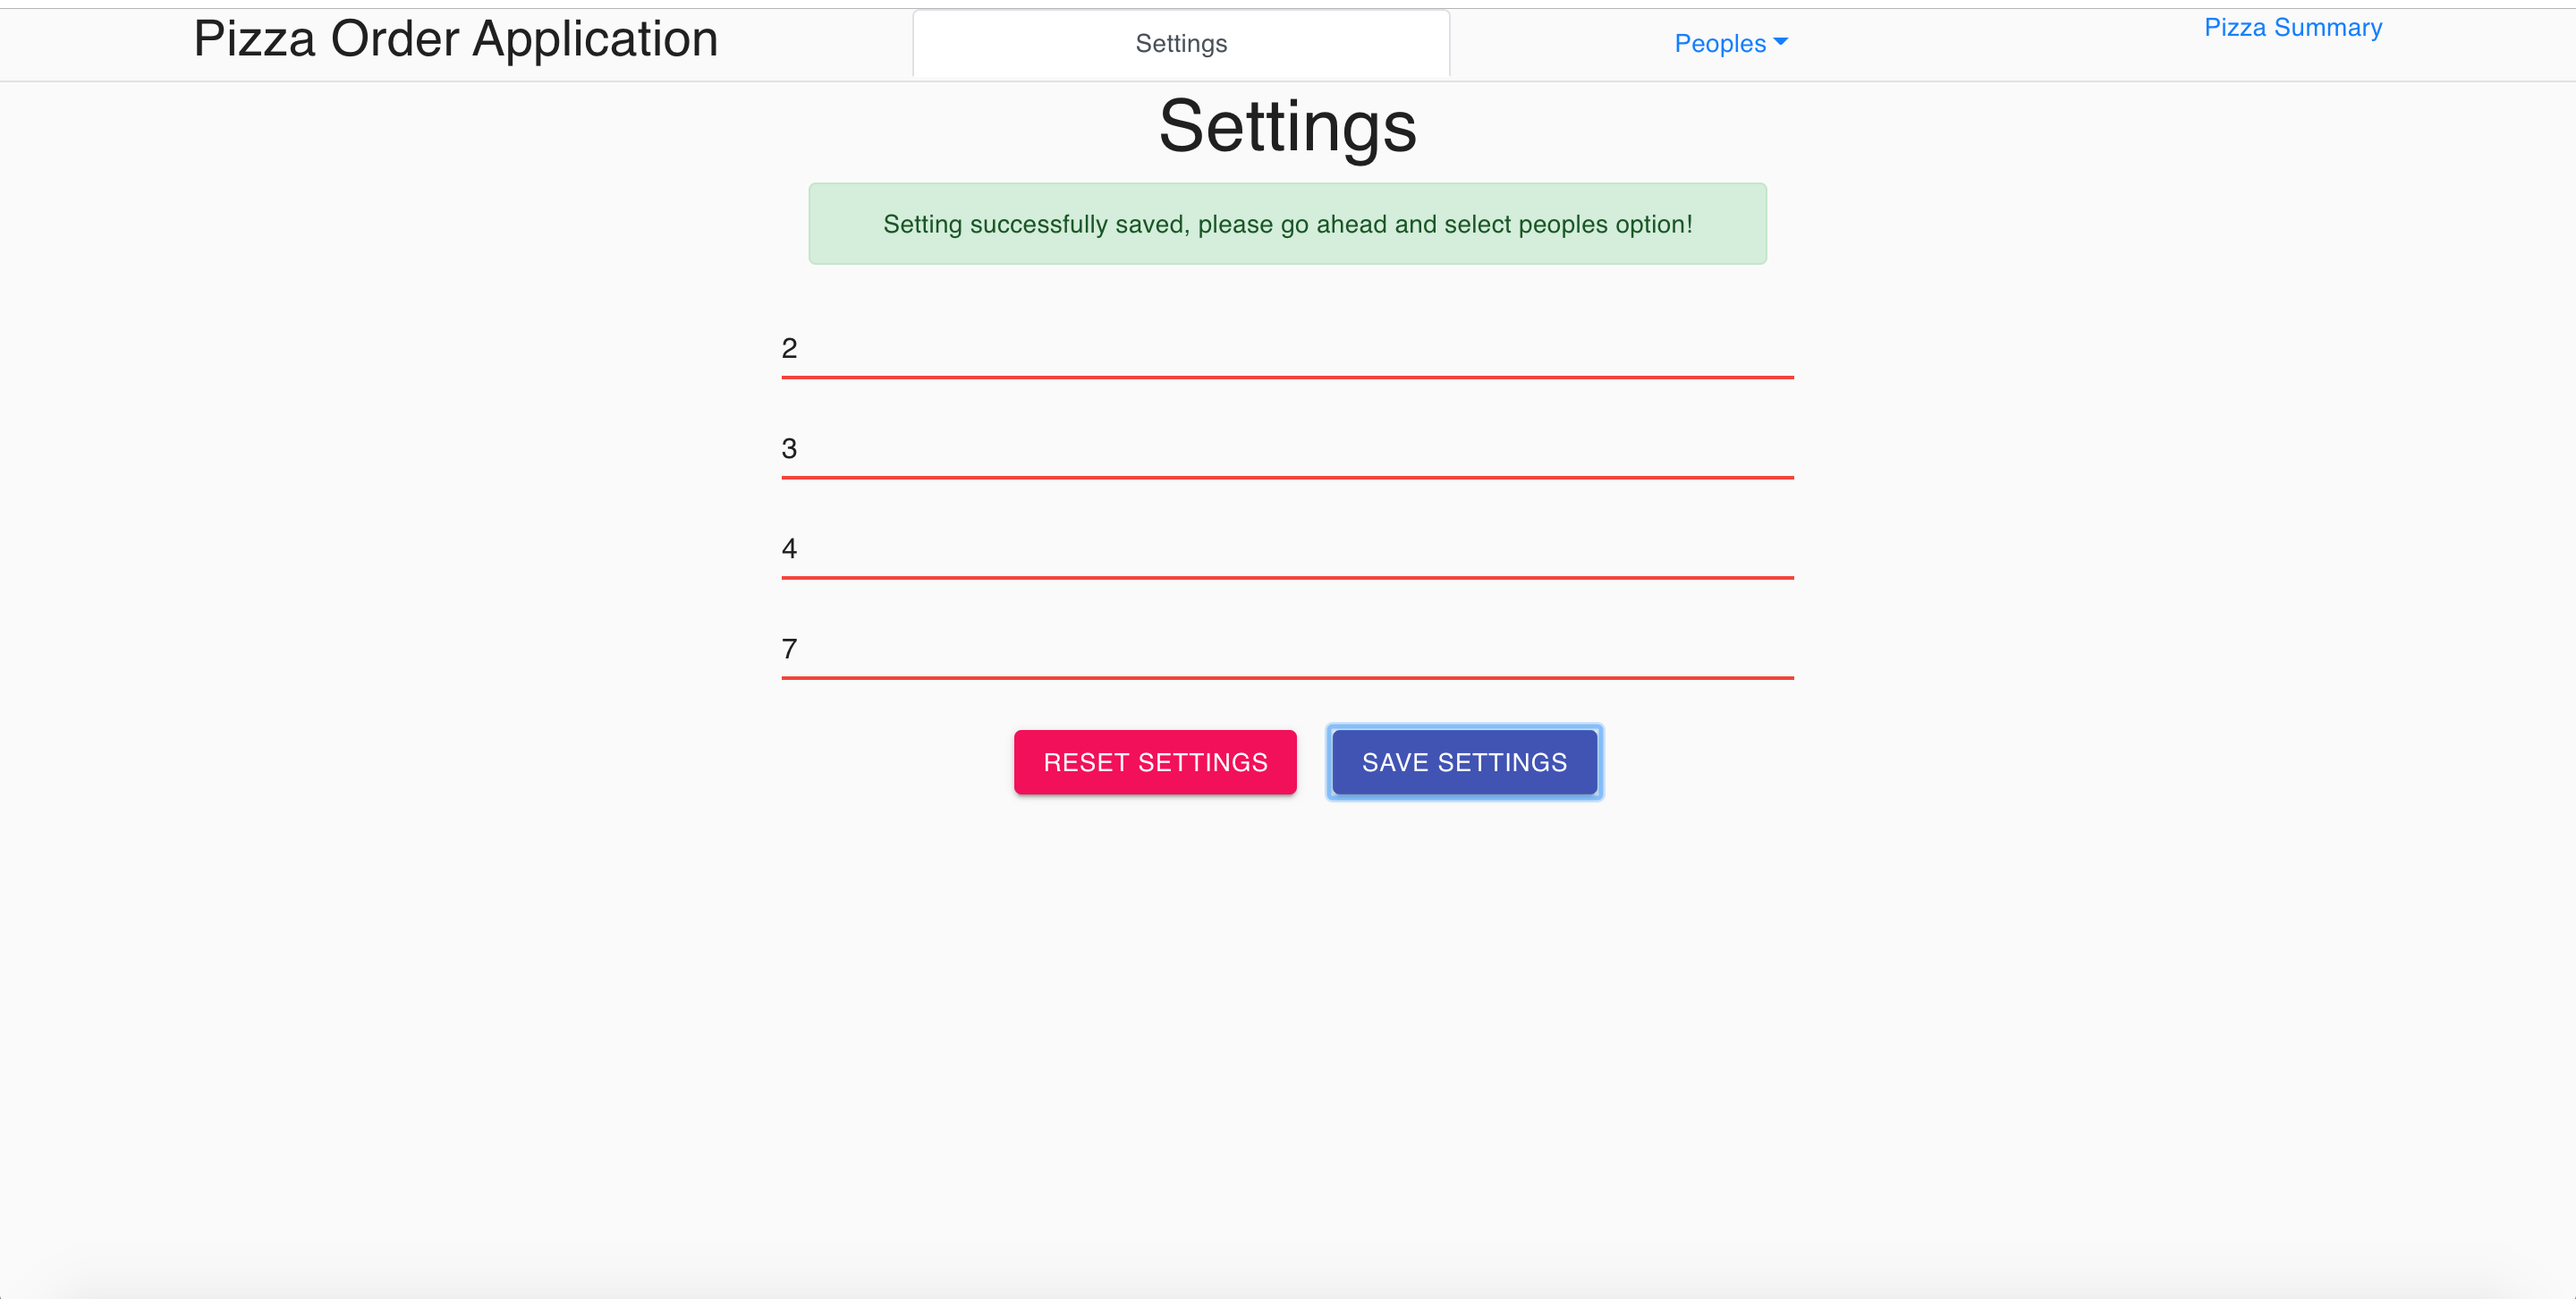
Task: Click the Pizza Order Application title
Action: [456, 39]
